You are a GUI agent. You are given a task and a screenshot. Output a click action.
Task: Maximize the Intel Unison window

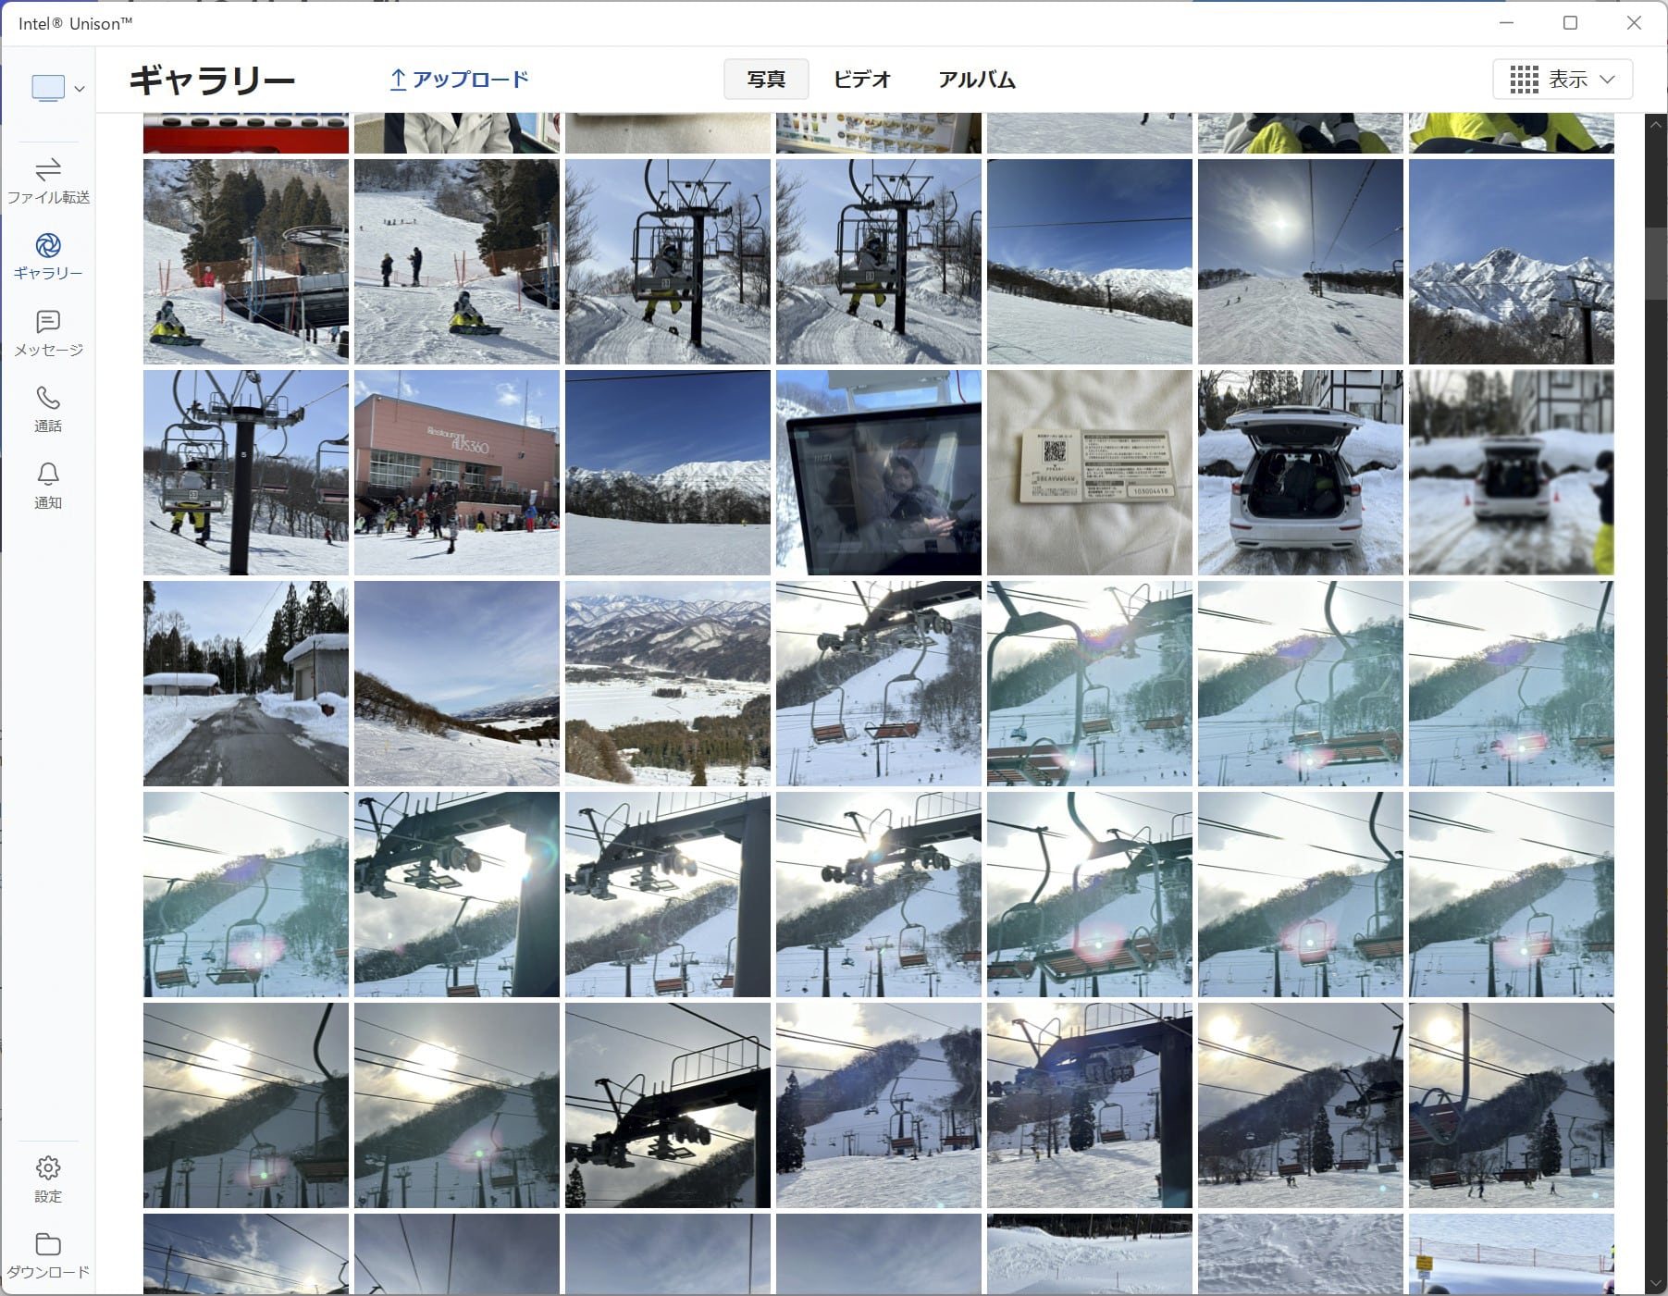pyautogui.click(x=1570, y=23)
